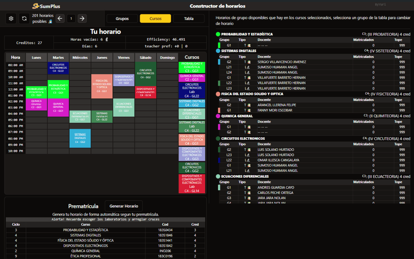Click books icon in Fanny Mori Escobar row
Viewport: 414px width, 259px height.
249,110
